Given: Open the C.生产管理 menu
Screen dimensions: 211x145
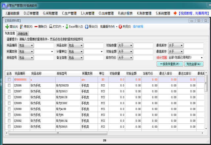Looking at the screenshot, I should tap(69, 13).
